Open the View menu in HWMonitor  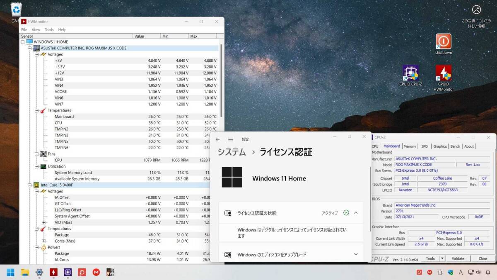tap(36, 30)
